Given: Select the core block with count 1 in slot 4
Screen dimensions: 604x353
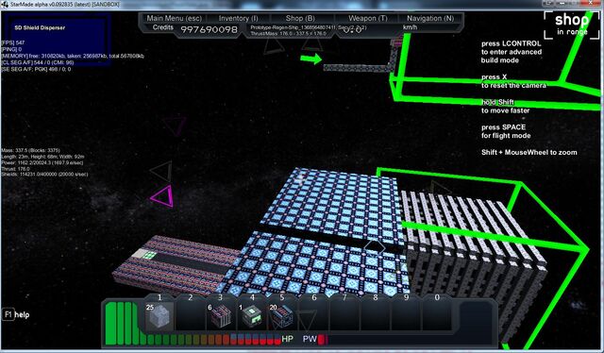Looking at the screenshot, I should pos(252,316).
